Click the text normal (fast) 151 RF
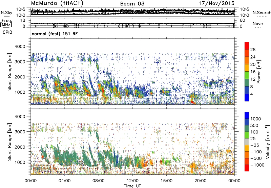 [55, 34]
